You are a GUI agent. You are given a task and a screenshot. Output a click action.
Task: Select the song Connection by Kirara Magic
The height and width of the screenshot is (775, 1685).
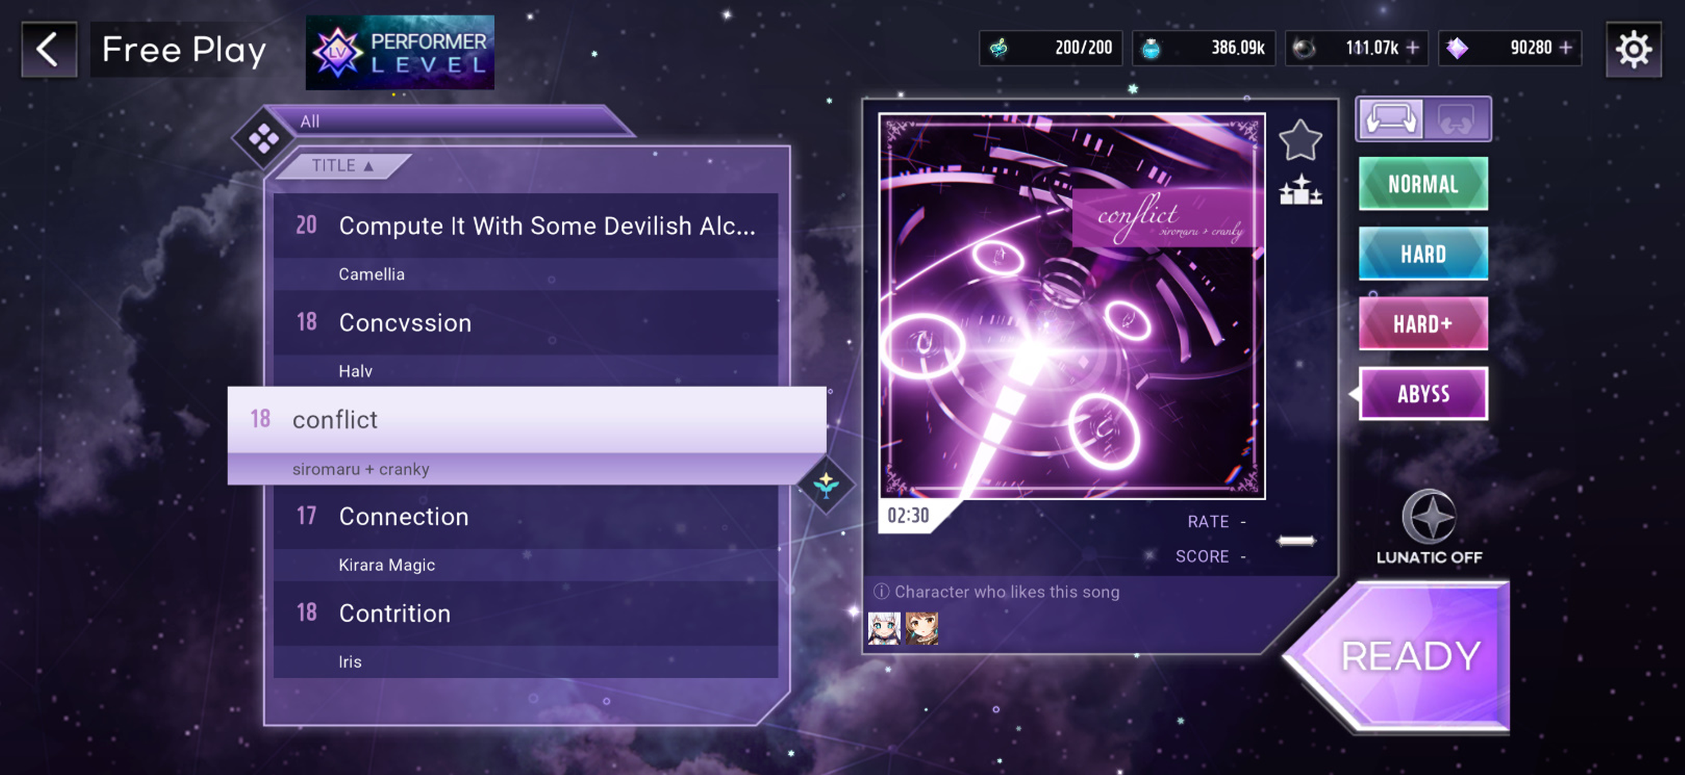pyautogui.click(x=525, y=533)
